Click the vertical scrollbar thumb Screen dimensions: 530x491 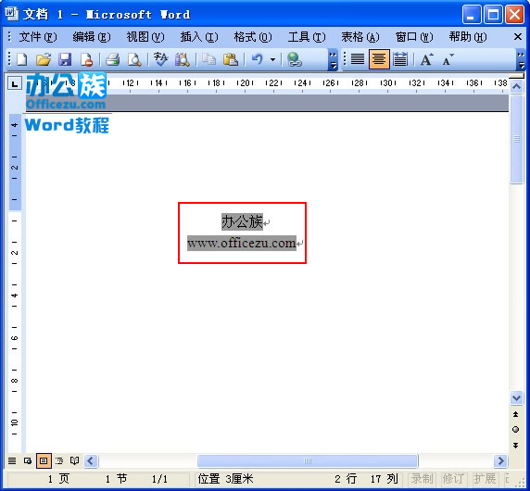(516, 139)
